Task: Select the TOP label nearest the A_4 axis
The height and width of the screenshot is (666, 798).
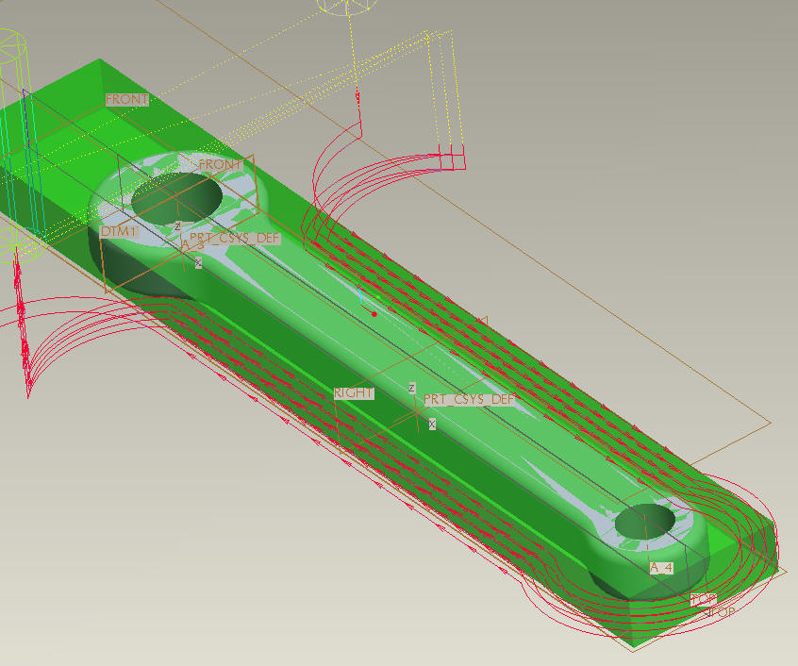Action: pos(704,599)
